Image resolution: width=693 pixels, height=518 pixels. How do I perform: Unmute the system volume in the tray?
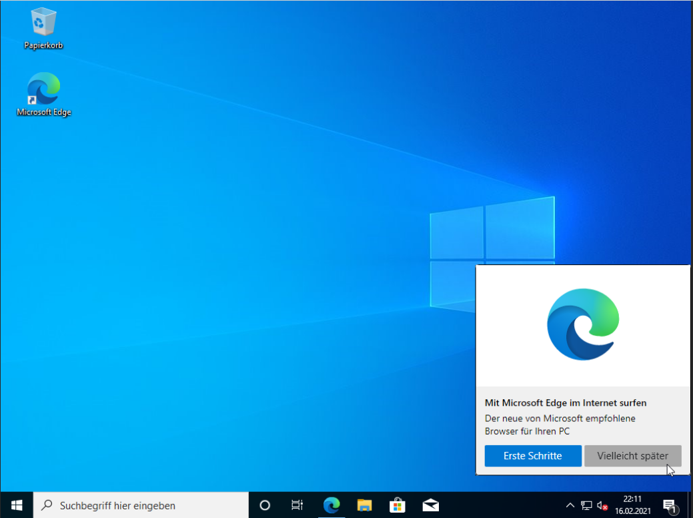(x=602, y=505)
